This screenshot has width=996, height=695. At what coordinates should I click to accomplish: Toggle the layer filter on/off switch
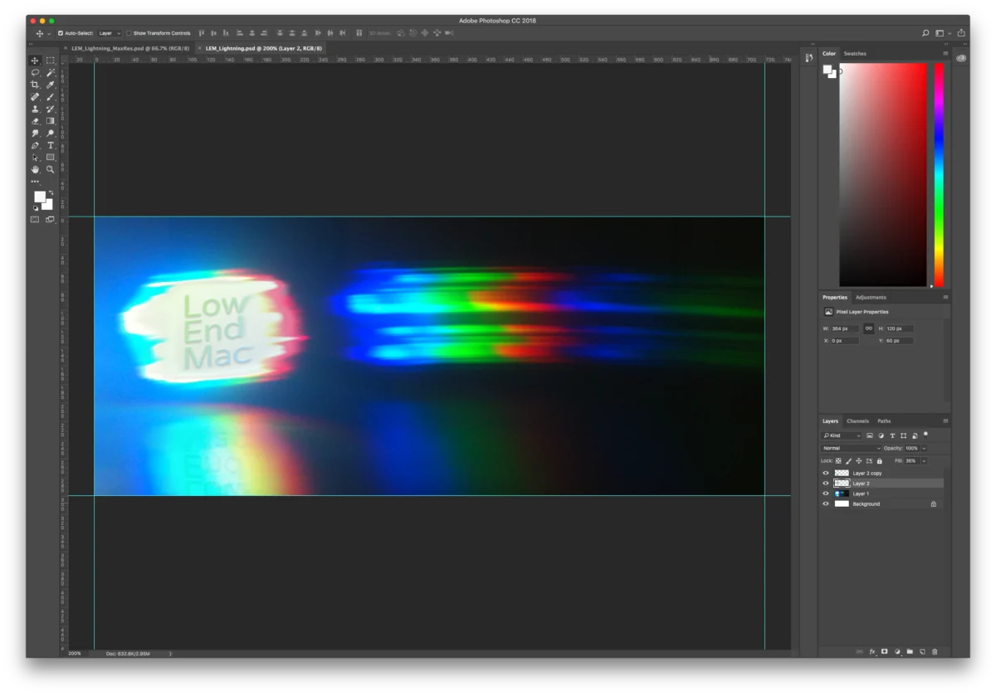point(925,434)
